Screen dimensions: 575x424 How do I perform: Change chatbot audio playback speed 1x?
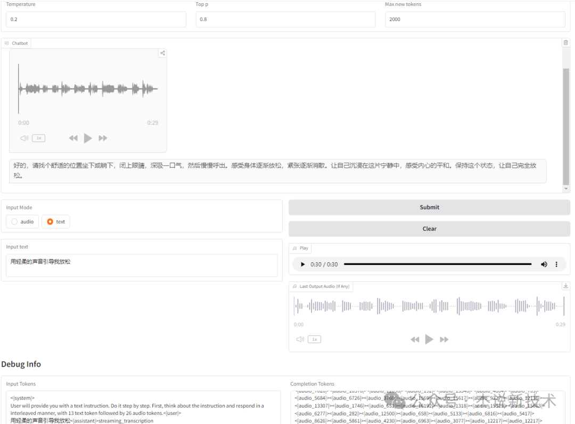(x=38, y=138)
